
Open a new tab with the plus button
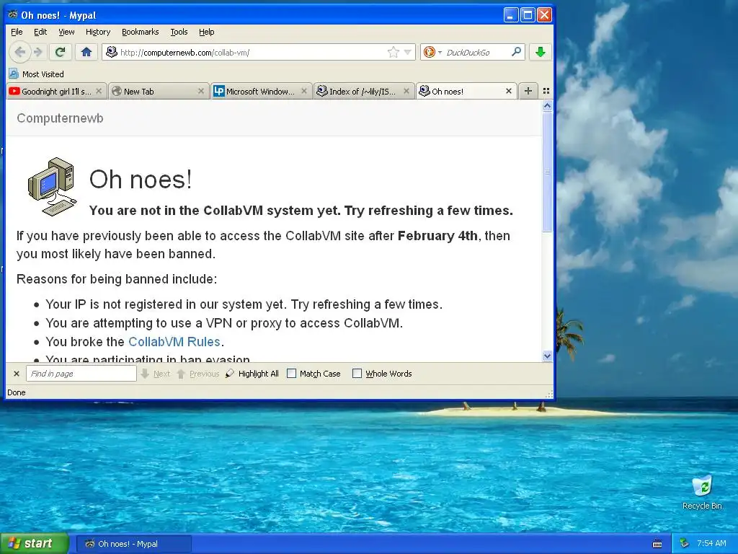528,91
